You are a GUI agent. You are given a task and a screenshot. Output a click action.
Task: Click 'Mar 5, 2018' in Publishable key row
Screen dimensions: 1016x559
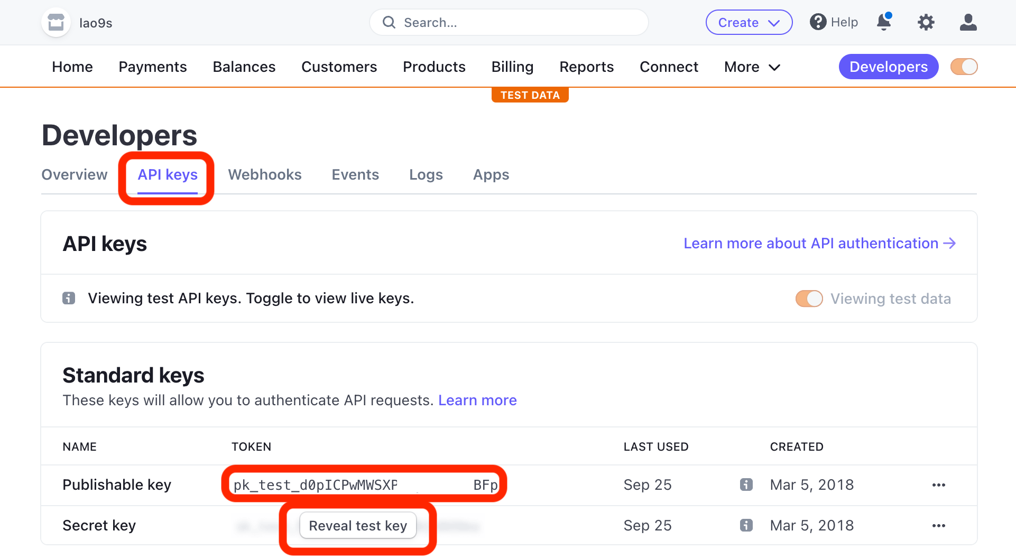(812, 485)
